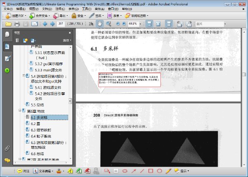Click the stamp tool icon
Screen dimensions: 248x177
pos(59,171)
